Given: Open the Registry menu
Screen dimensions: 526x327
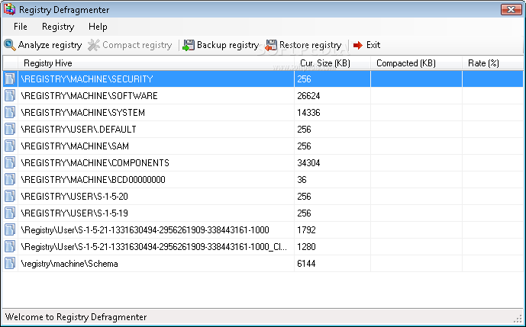Looking at the screenshot, I should tap(58, 27).
